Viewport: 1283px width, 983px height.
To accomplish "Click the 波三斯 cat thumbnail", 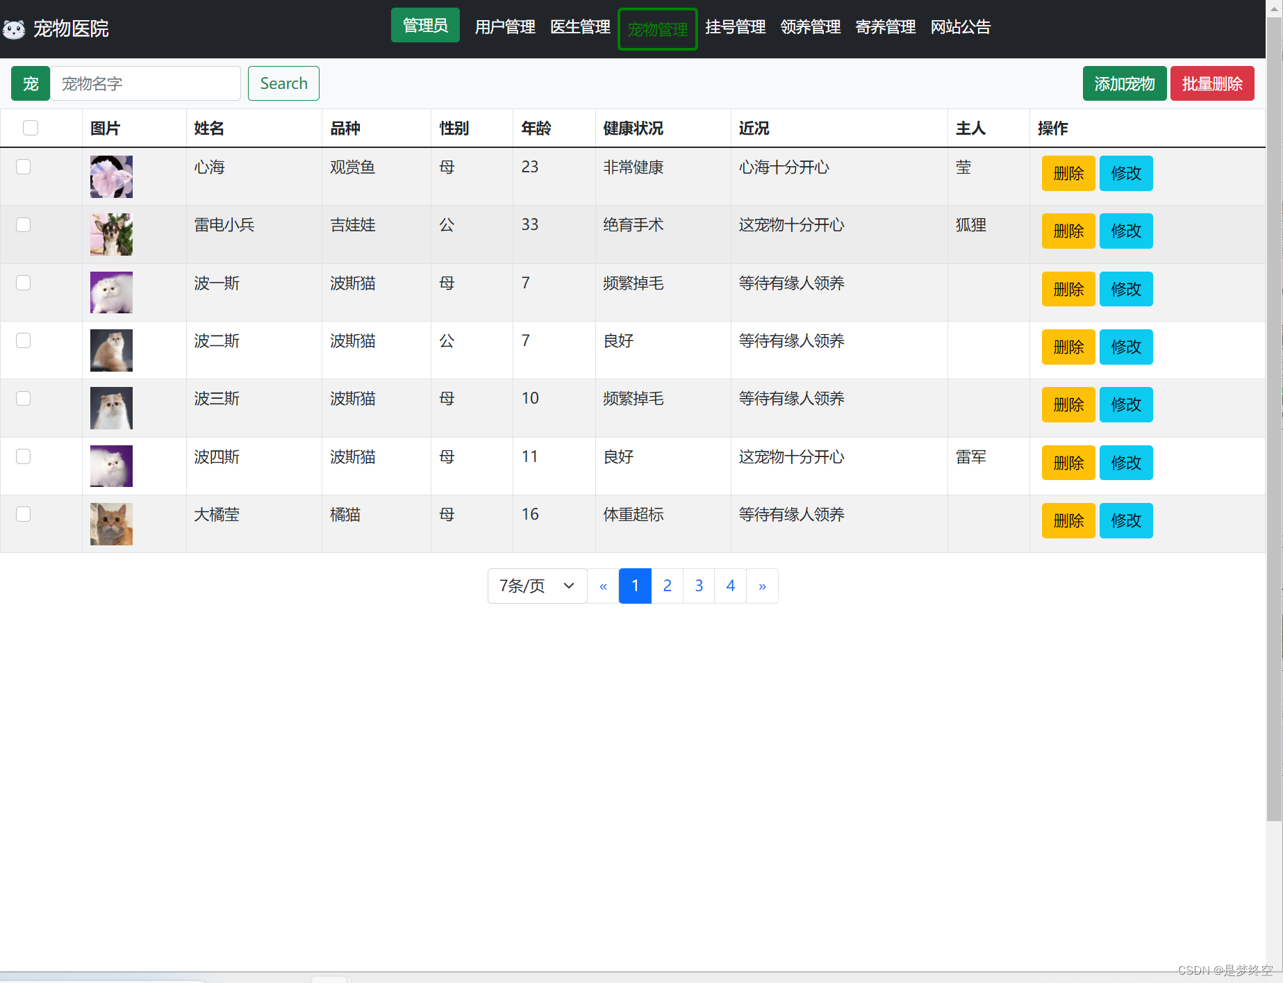I will pos(111,408).
